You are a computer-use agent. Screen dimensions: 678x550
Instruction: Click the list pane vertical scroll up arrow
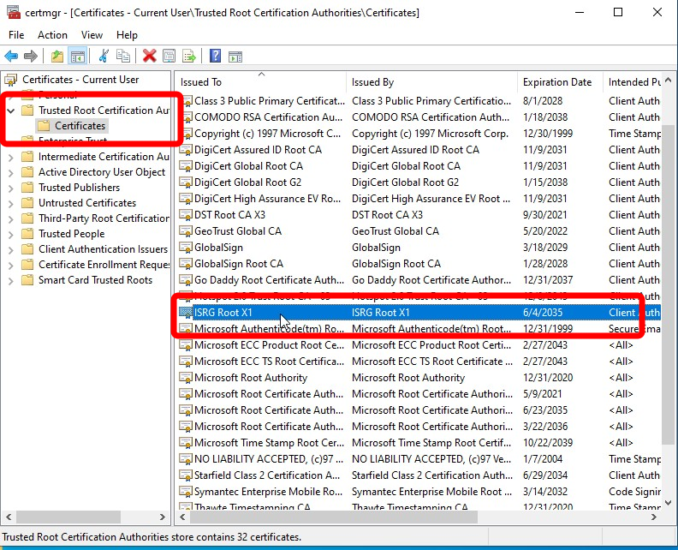coord(668,80)
